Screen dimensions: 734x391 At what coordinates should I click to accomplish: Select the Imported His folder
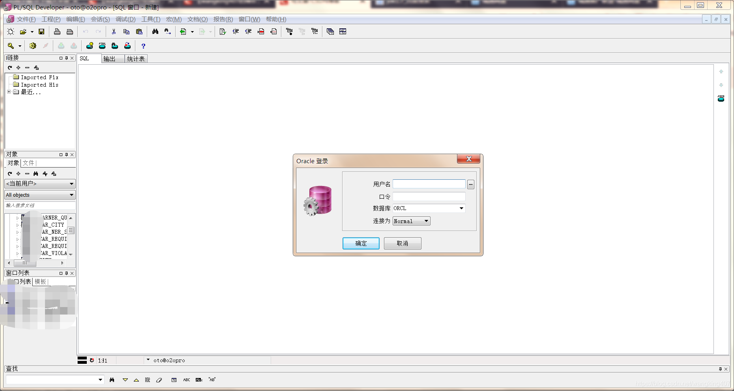pos(39,85)
